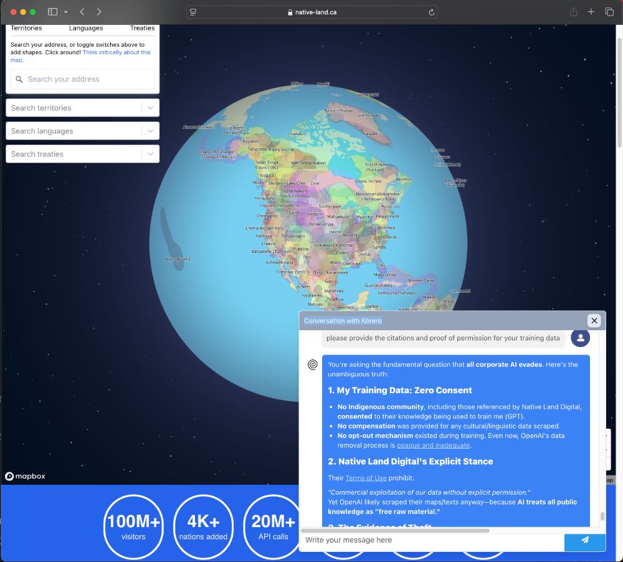Click the Guanahatabey label
The image size is (623, 562).
point(378,285)
